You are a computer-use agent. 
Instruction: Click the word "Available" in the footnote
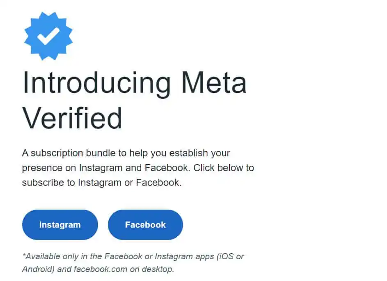click(x=44, y=257)
